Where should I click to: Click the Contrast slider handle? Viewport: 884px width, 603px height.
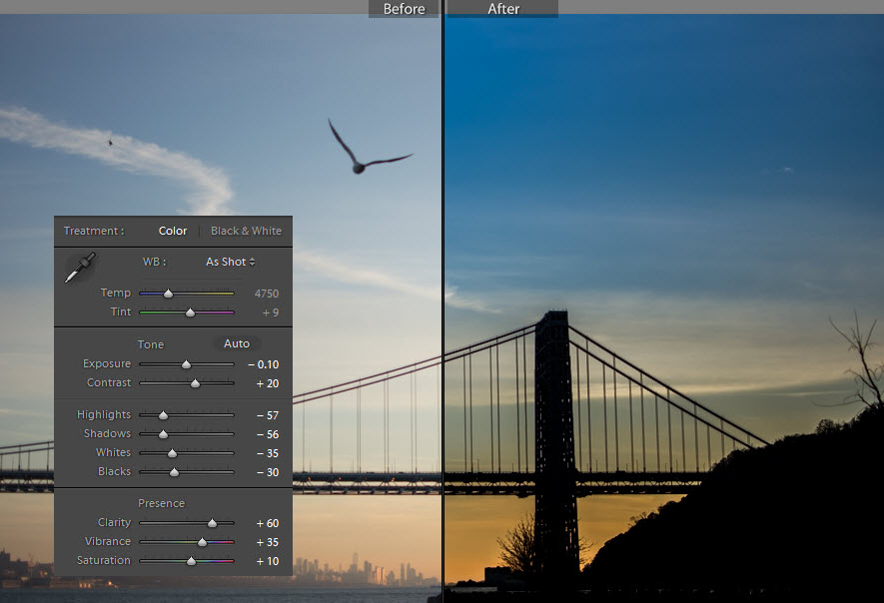[x=196, y=383]
